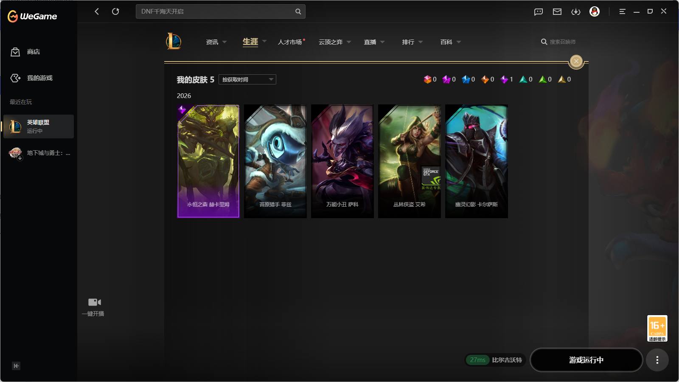This screenshot has height=382, width=679.
Task: Click the pink-orange hexagon gem icon
Action: pyautogui.click(x=427, y=79)
